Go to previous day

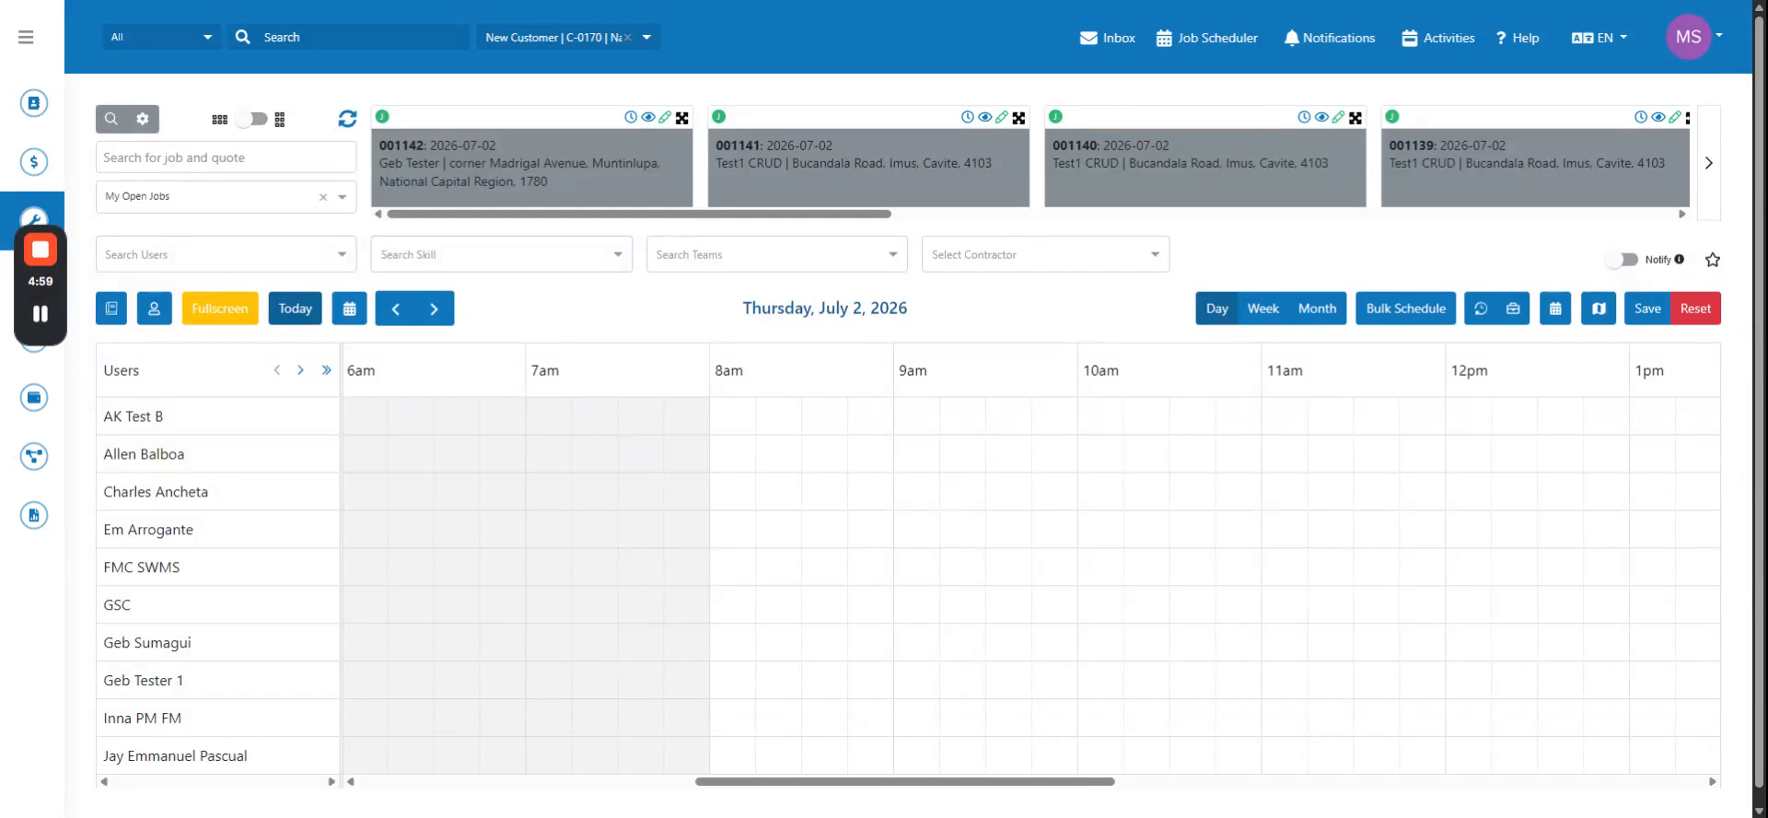396,309
